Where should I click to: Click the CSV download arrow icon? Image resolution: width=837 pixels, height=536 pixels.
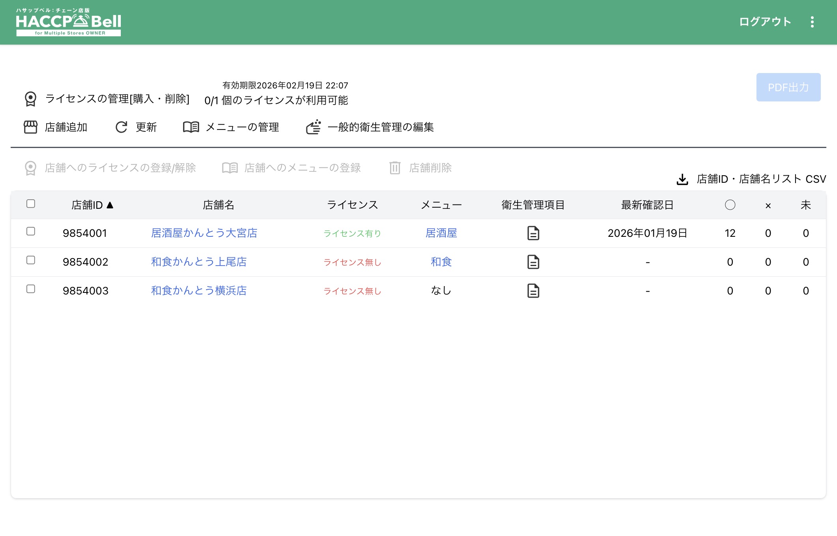(682, 179)
